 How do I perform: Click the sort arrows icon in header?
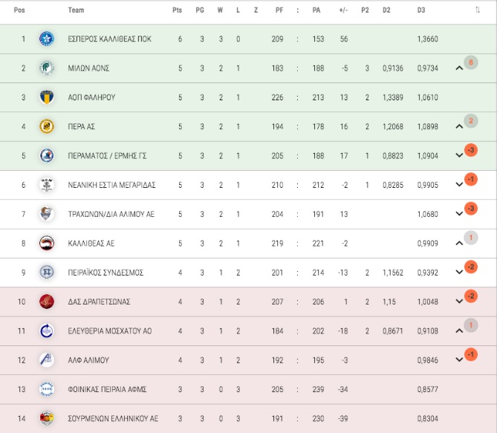pos(478,10)
